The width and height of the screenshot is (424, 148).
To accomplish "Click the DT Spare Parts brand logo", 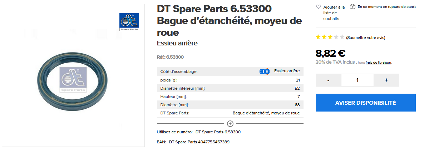I will tap(129, 22).
